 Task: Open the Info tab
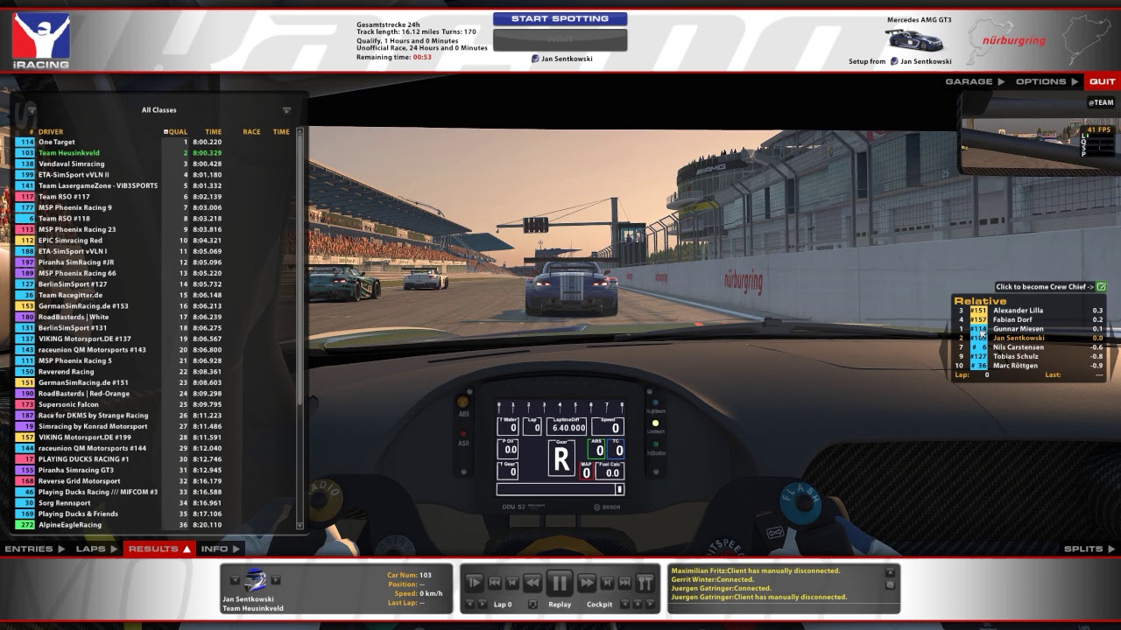coord(221,549)
